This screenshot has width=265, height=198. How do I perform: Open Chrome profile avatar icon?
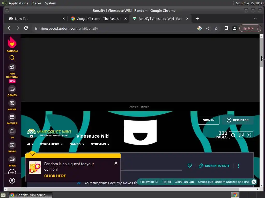click(234, 28)
